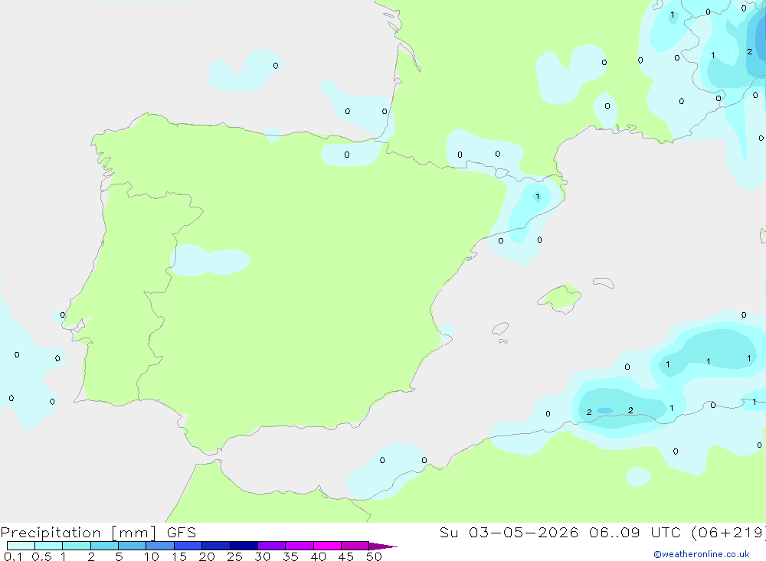Image resolution: width=766 pixels, height=561 pixels.
Task: Click the 25–30 mm navy legend swatch
Action: pyautogui.click(x=244, y=546)
